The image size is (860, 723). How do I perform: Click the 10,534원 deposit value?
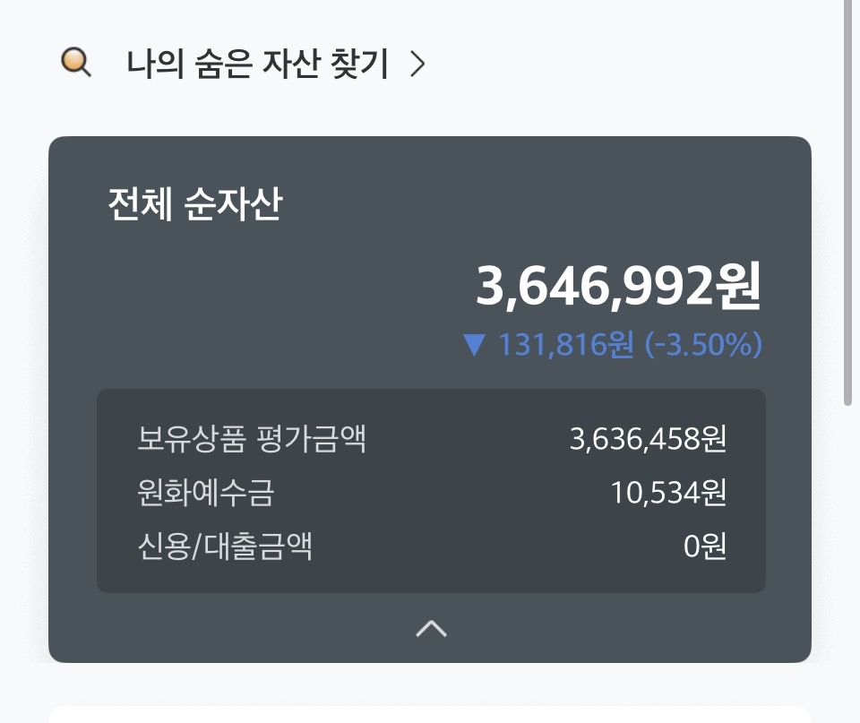(668, 492)
